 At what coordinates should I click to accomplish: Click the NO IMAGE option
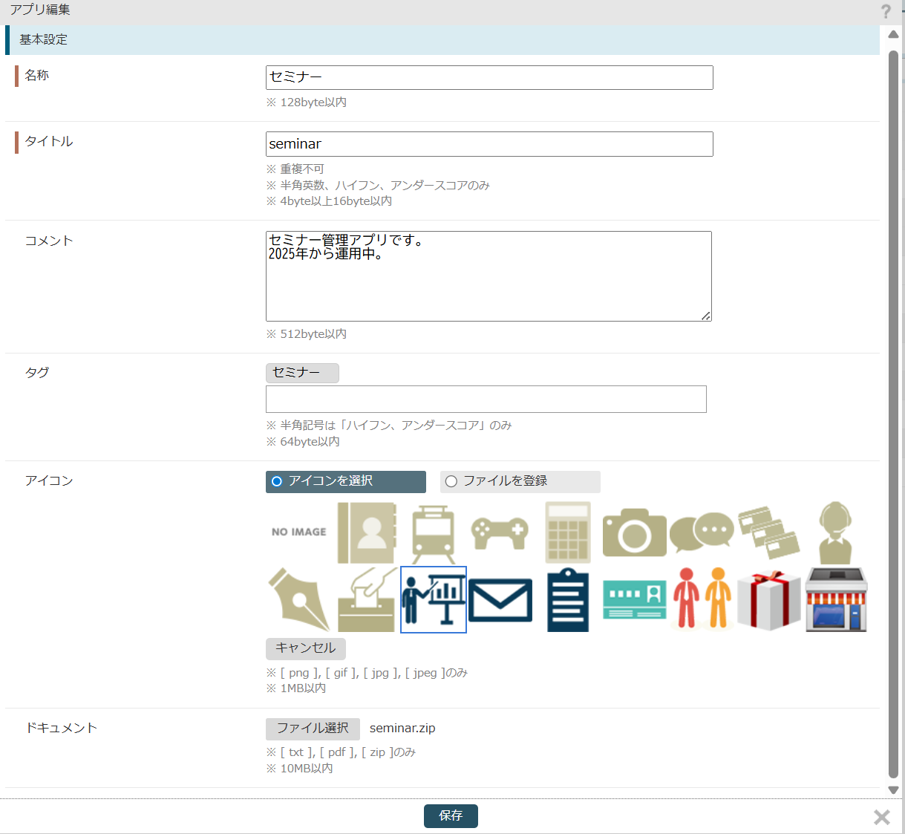pos(299,532)
